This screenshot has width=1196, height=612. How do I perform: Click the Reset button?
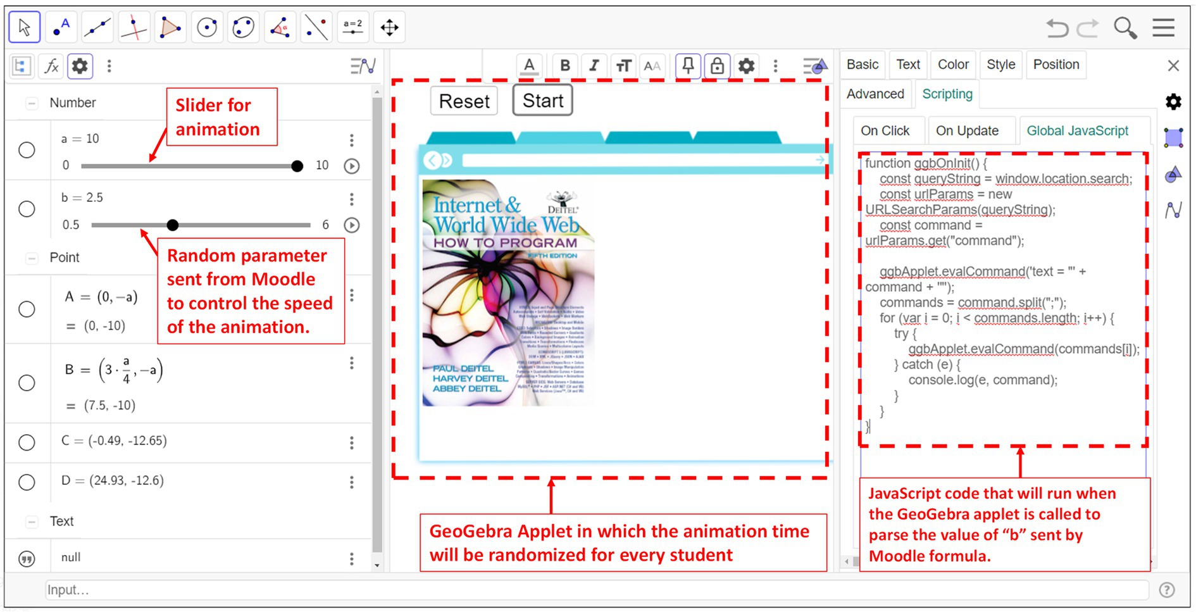click(x=464, y=101)
